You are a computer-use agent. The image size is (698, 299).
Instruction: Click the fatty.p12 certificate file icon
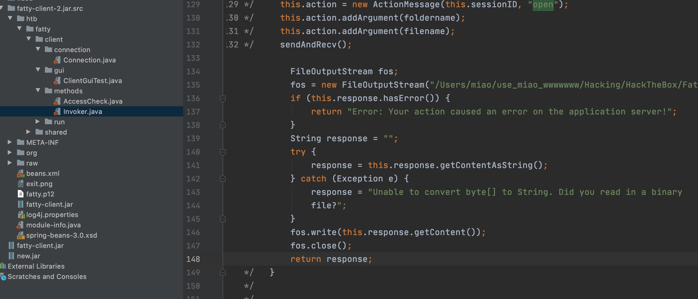point(21,194)
